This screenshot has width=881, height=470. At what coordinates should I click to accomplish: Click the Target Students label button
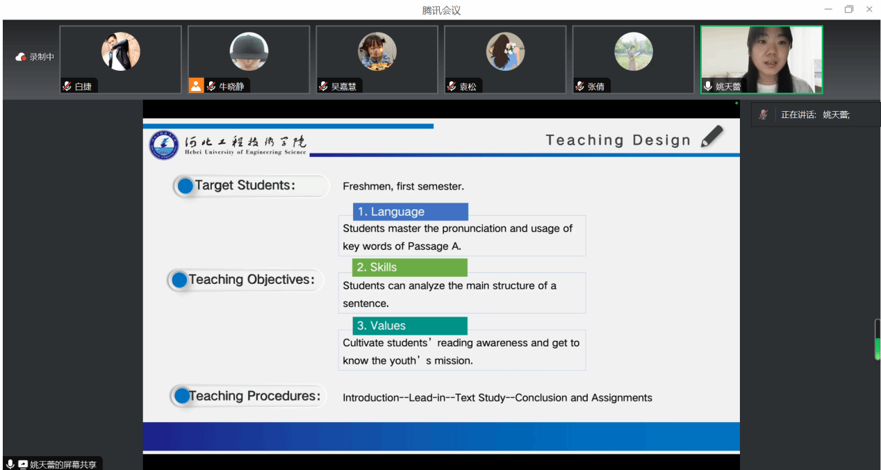[250, 186]
